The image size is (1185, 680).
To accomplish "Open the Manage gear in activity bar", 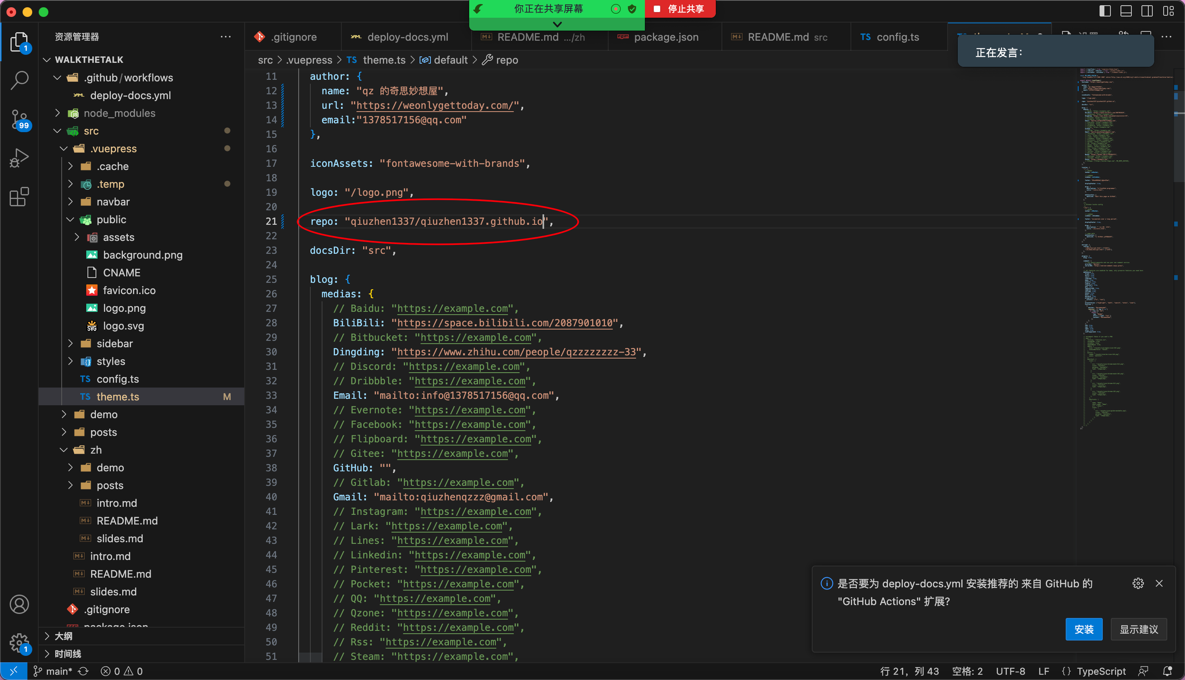I will click(19, 643).
